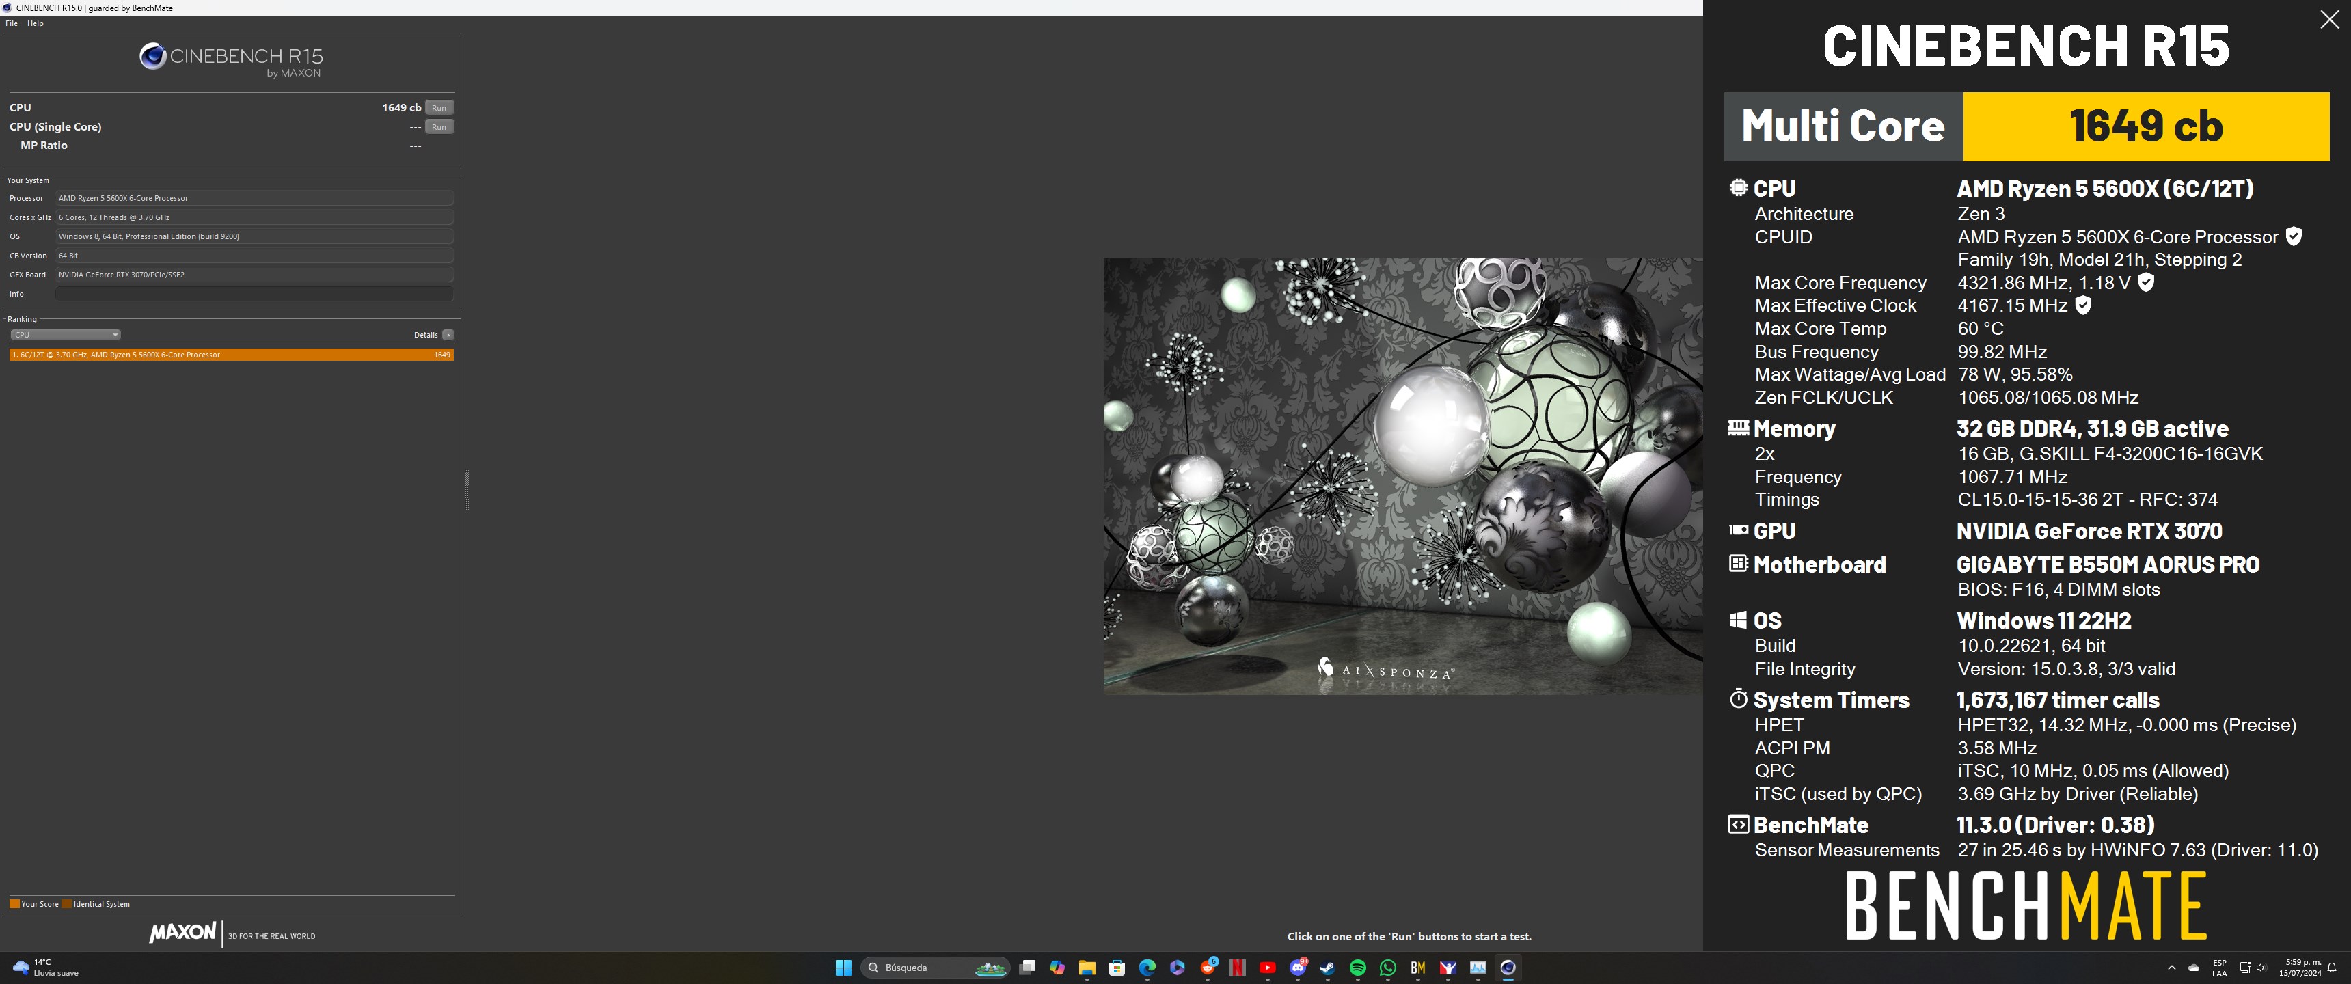This screenshot has width=2351, height=984.
Task: Open volume control in system tray
Action: point(2261,968)
